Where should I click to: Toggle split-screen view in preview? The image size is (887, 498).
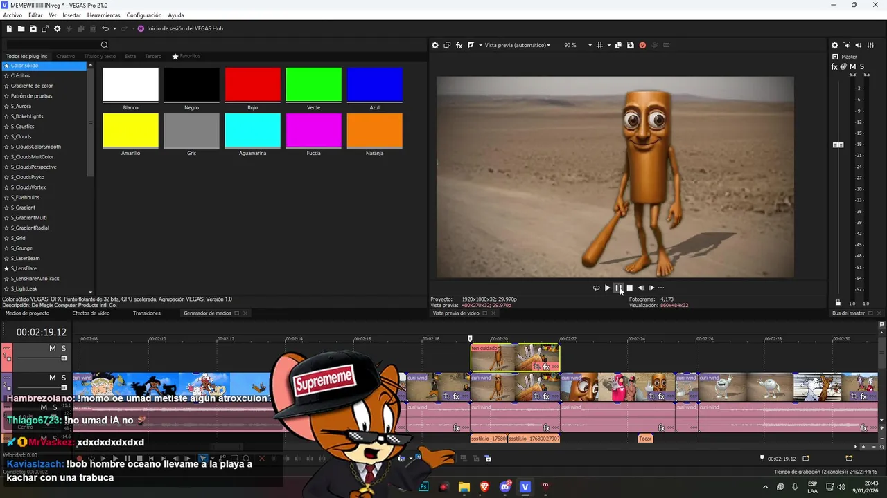click(470, 45)
